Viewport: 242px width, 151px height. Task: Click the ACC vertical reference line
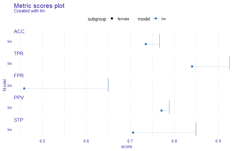159,41
